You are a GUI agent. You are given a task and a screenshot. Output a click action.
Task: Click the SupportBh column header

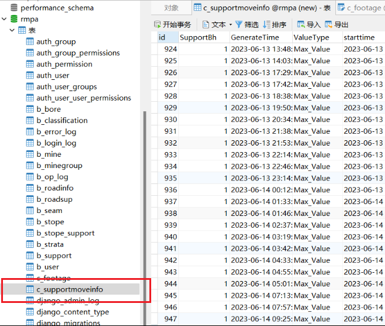click(204, 37)
